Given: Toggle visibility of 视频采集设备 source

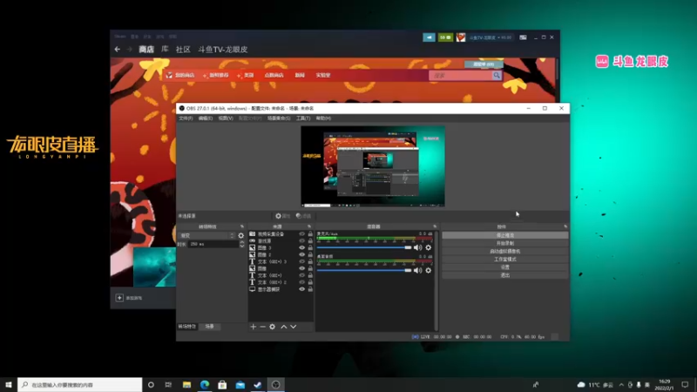Looking at the screenshot, I should point(301,233).
